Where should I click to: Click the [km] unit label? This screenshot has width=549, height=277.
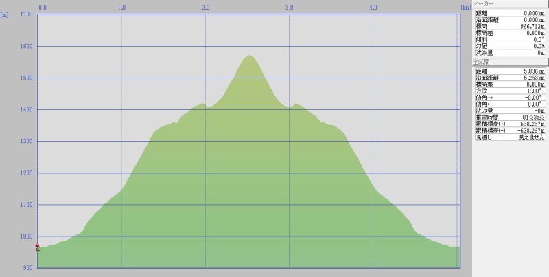(x=465, y=8)
